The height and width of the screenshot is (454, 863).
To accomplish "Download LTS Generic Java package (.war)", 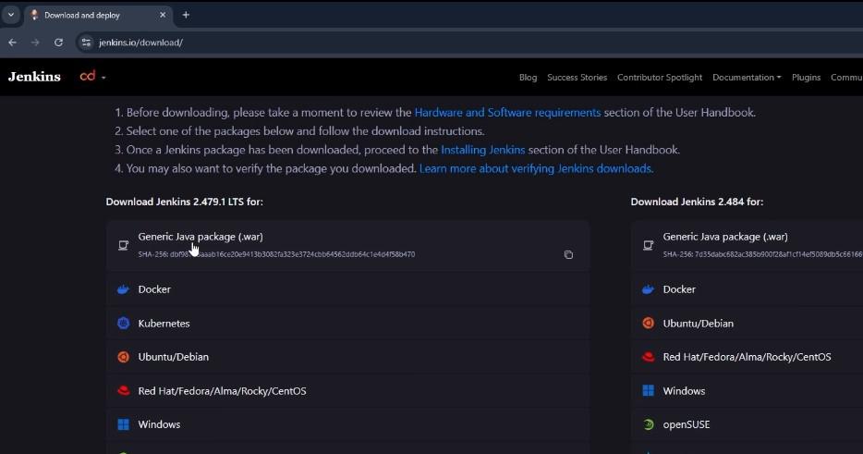I will pos(201,237).
